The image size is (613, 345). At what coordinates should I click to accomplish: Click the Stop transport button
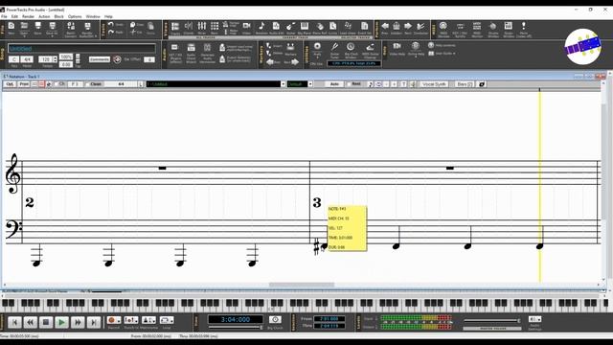pyautogui.click(x=46, y=322)
